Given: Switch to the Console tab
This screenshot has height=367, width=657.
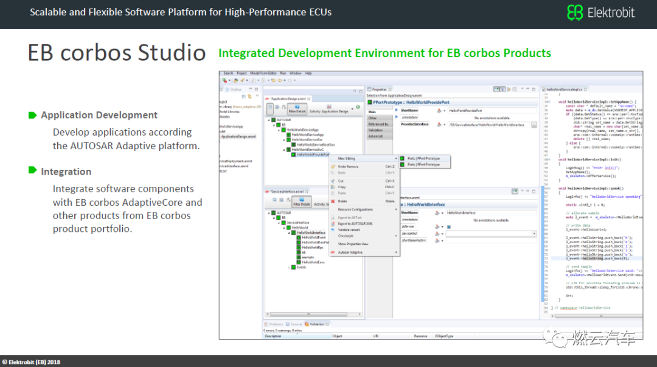Looking at the screenshot, I should [x=294, y=324].
